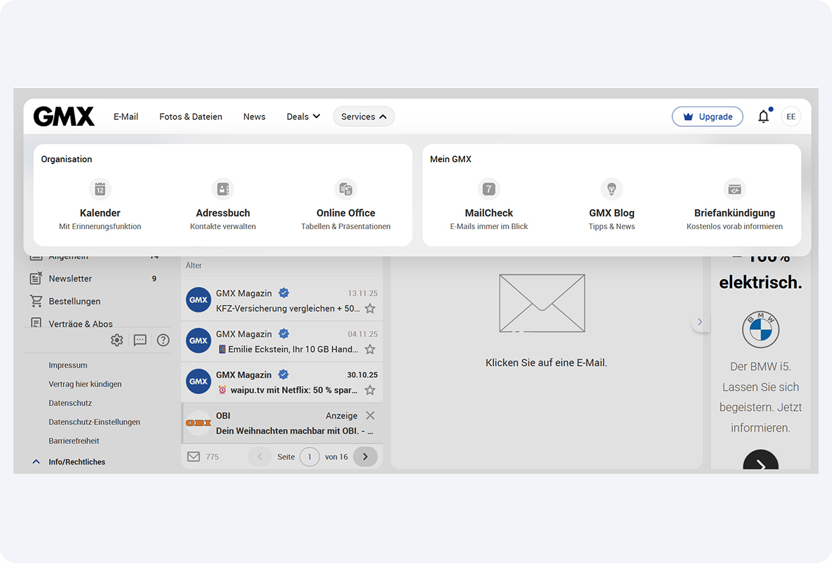Open the settings gear in the sidebar
Screen dimensions: 832x563
117,340
